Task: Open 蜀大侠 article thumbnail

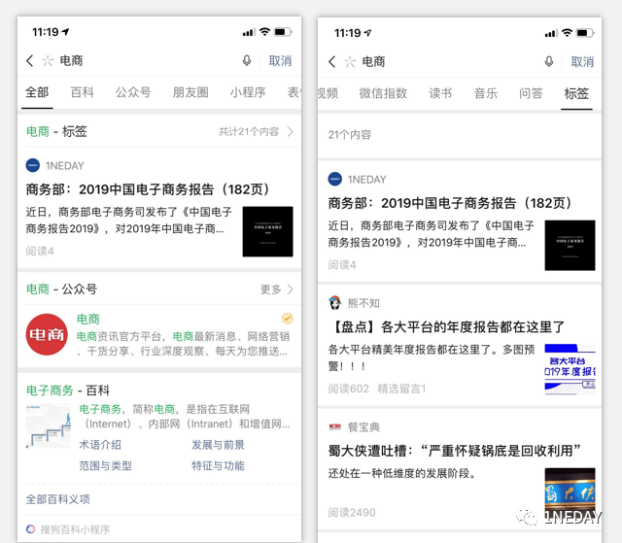Action: 570,493
